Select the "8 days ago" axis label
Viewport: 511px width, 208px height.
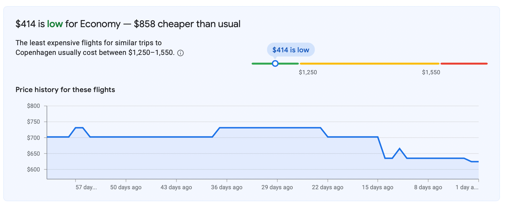pyautogui.click(x=428, y=187)
